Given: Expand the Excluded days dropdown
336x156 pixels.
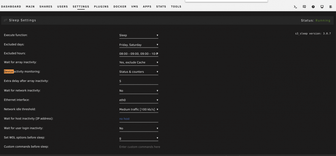Looking at the screenshot, I should click(139, 45).
